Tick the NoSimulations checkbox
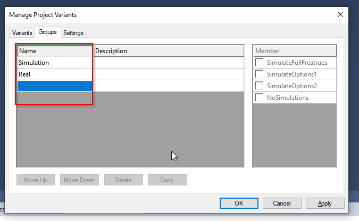 click(x=259, y=97)
